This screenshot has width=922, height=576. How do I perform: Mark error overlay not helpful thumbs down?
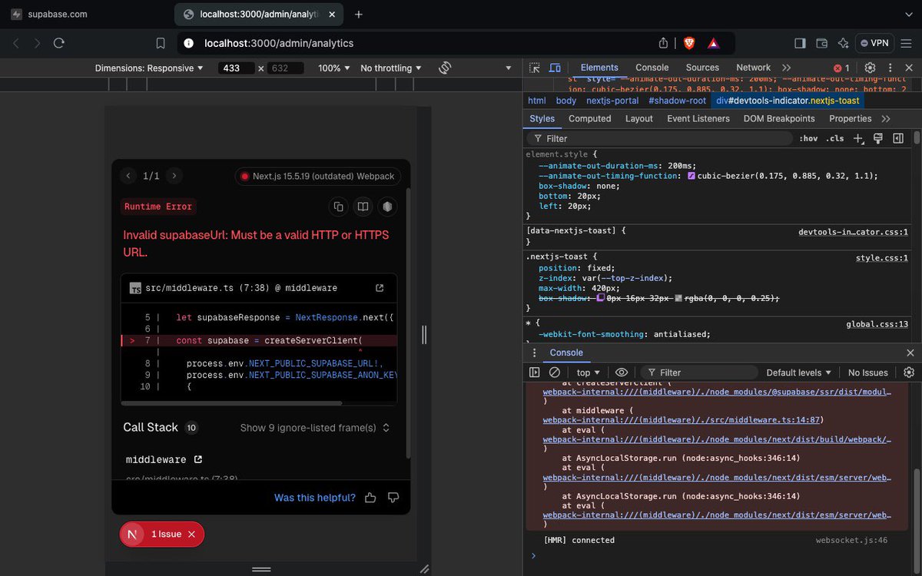pyautogui.click(x=393, y=498)
